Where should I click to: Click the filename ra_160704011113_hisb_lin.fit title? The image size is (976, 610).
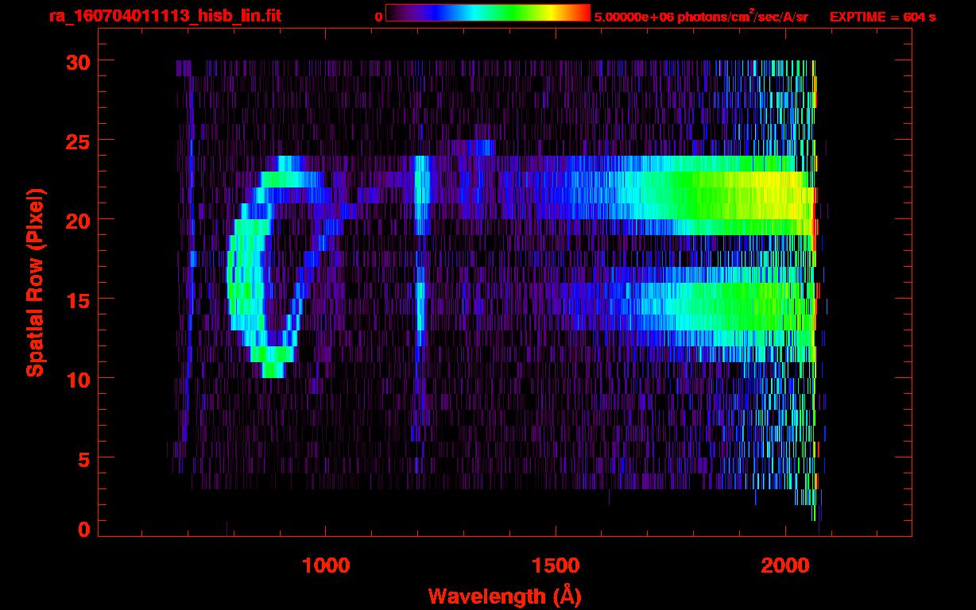click(165, 16)
